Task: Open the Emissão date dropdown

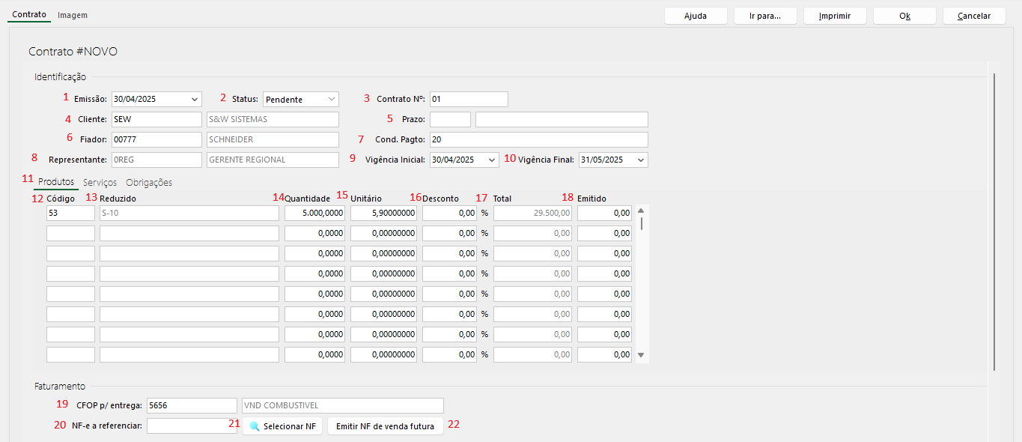Action: [x=195, y=100]
